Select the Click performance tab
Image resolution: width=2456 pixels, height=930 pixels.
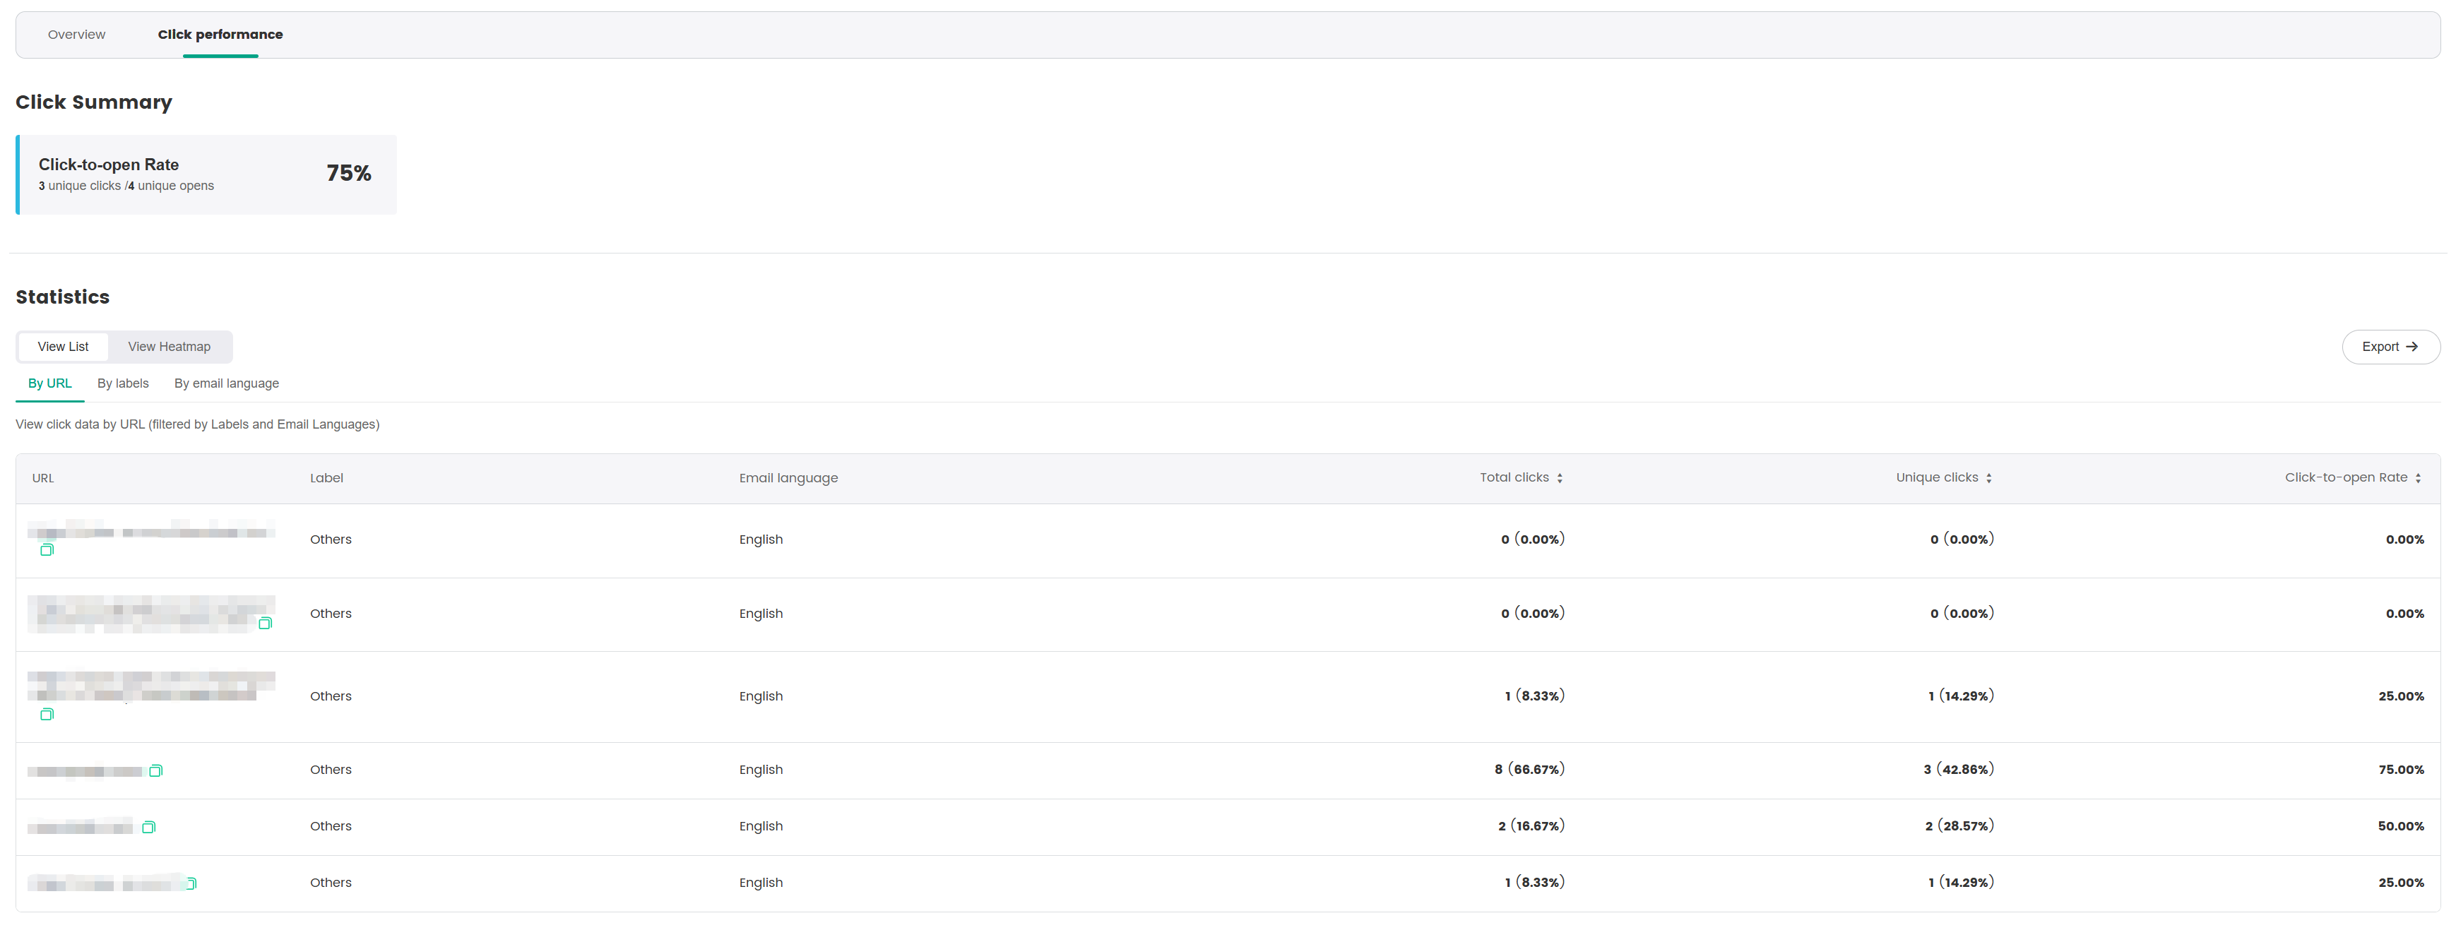click(220, 35)
